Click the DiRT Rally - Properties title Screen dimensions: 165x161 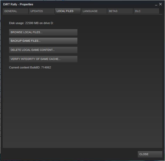(x=18, y=5)
